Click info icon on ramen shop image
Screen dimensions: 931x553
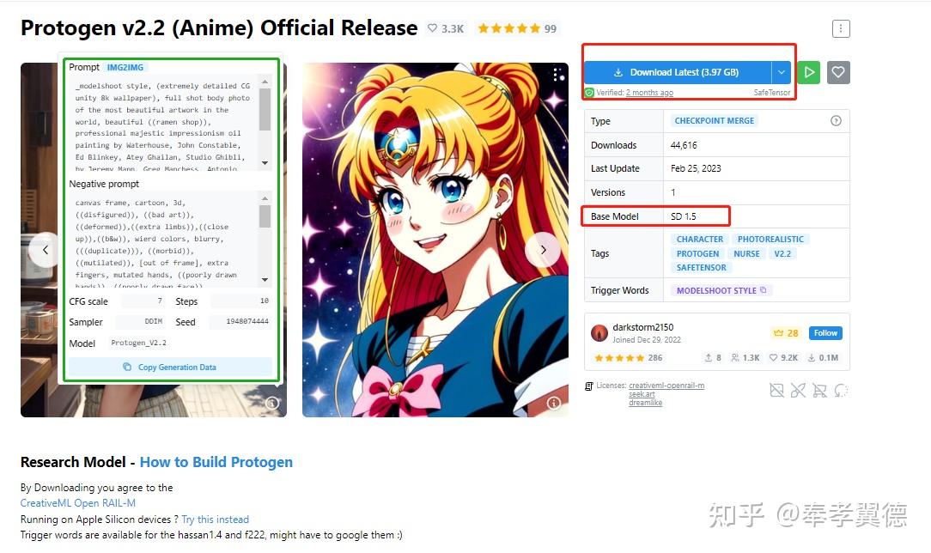point(272,403)
